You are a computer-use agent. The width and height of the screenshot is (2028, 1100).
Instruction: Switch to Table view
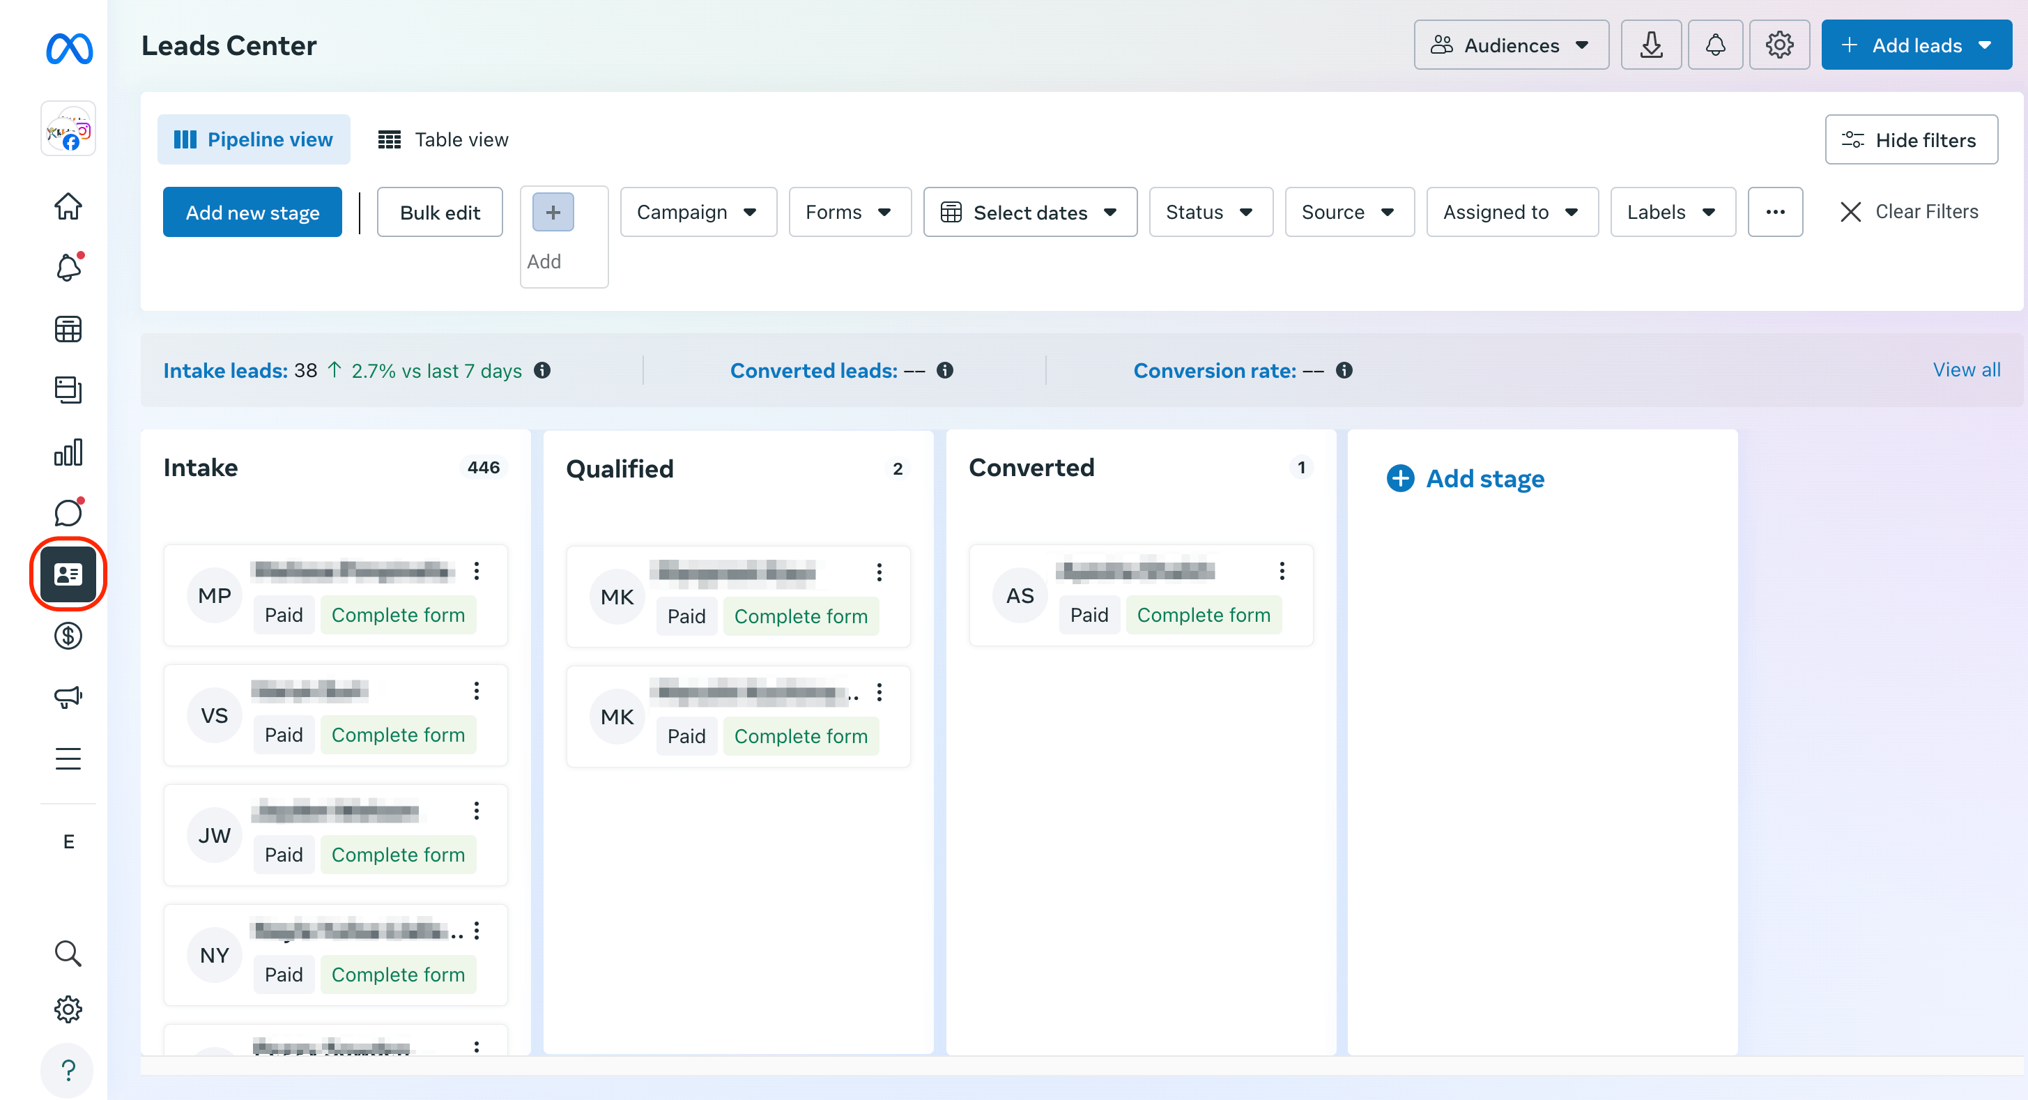click(444, 139)
